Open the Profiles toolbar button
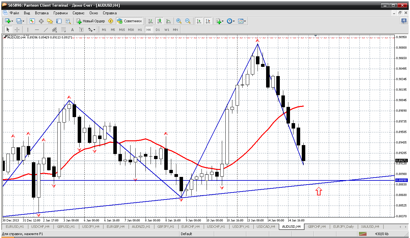The height and width of the screenshot is (238, 410). [20, 21]
